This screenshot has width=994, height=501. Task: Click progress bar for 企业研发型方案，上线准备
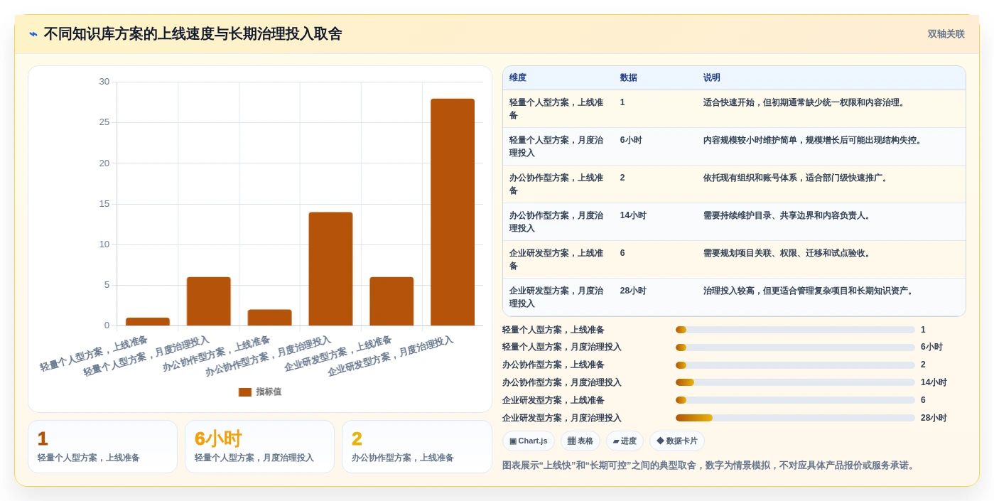coord(795,400)
